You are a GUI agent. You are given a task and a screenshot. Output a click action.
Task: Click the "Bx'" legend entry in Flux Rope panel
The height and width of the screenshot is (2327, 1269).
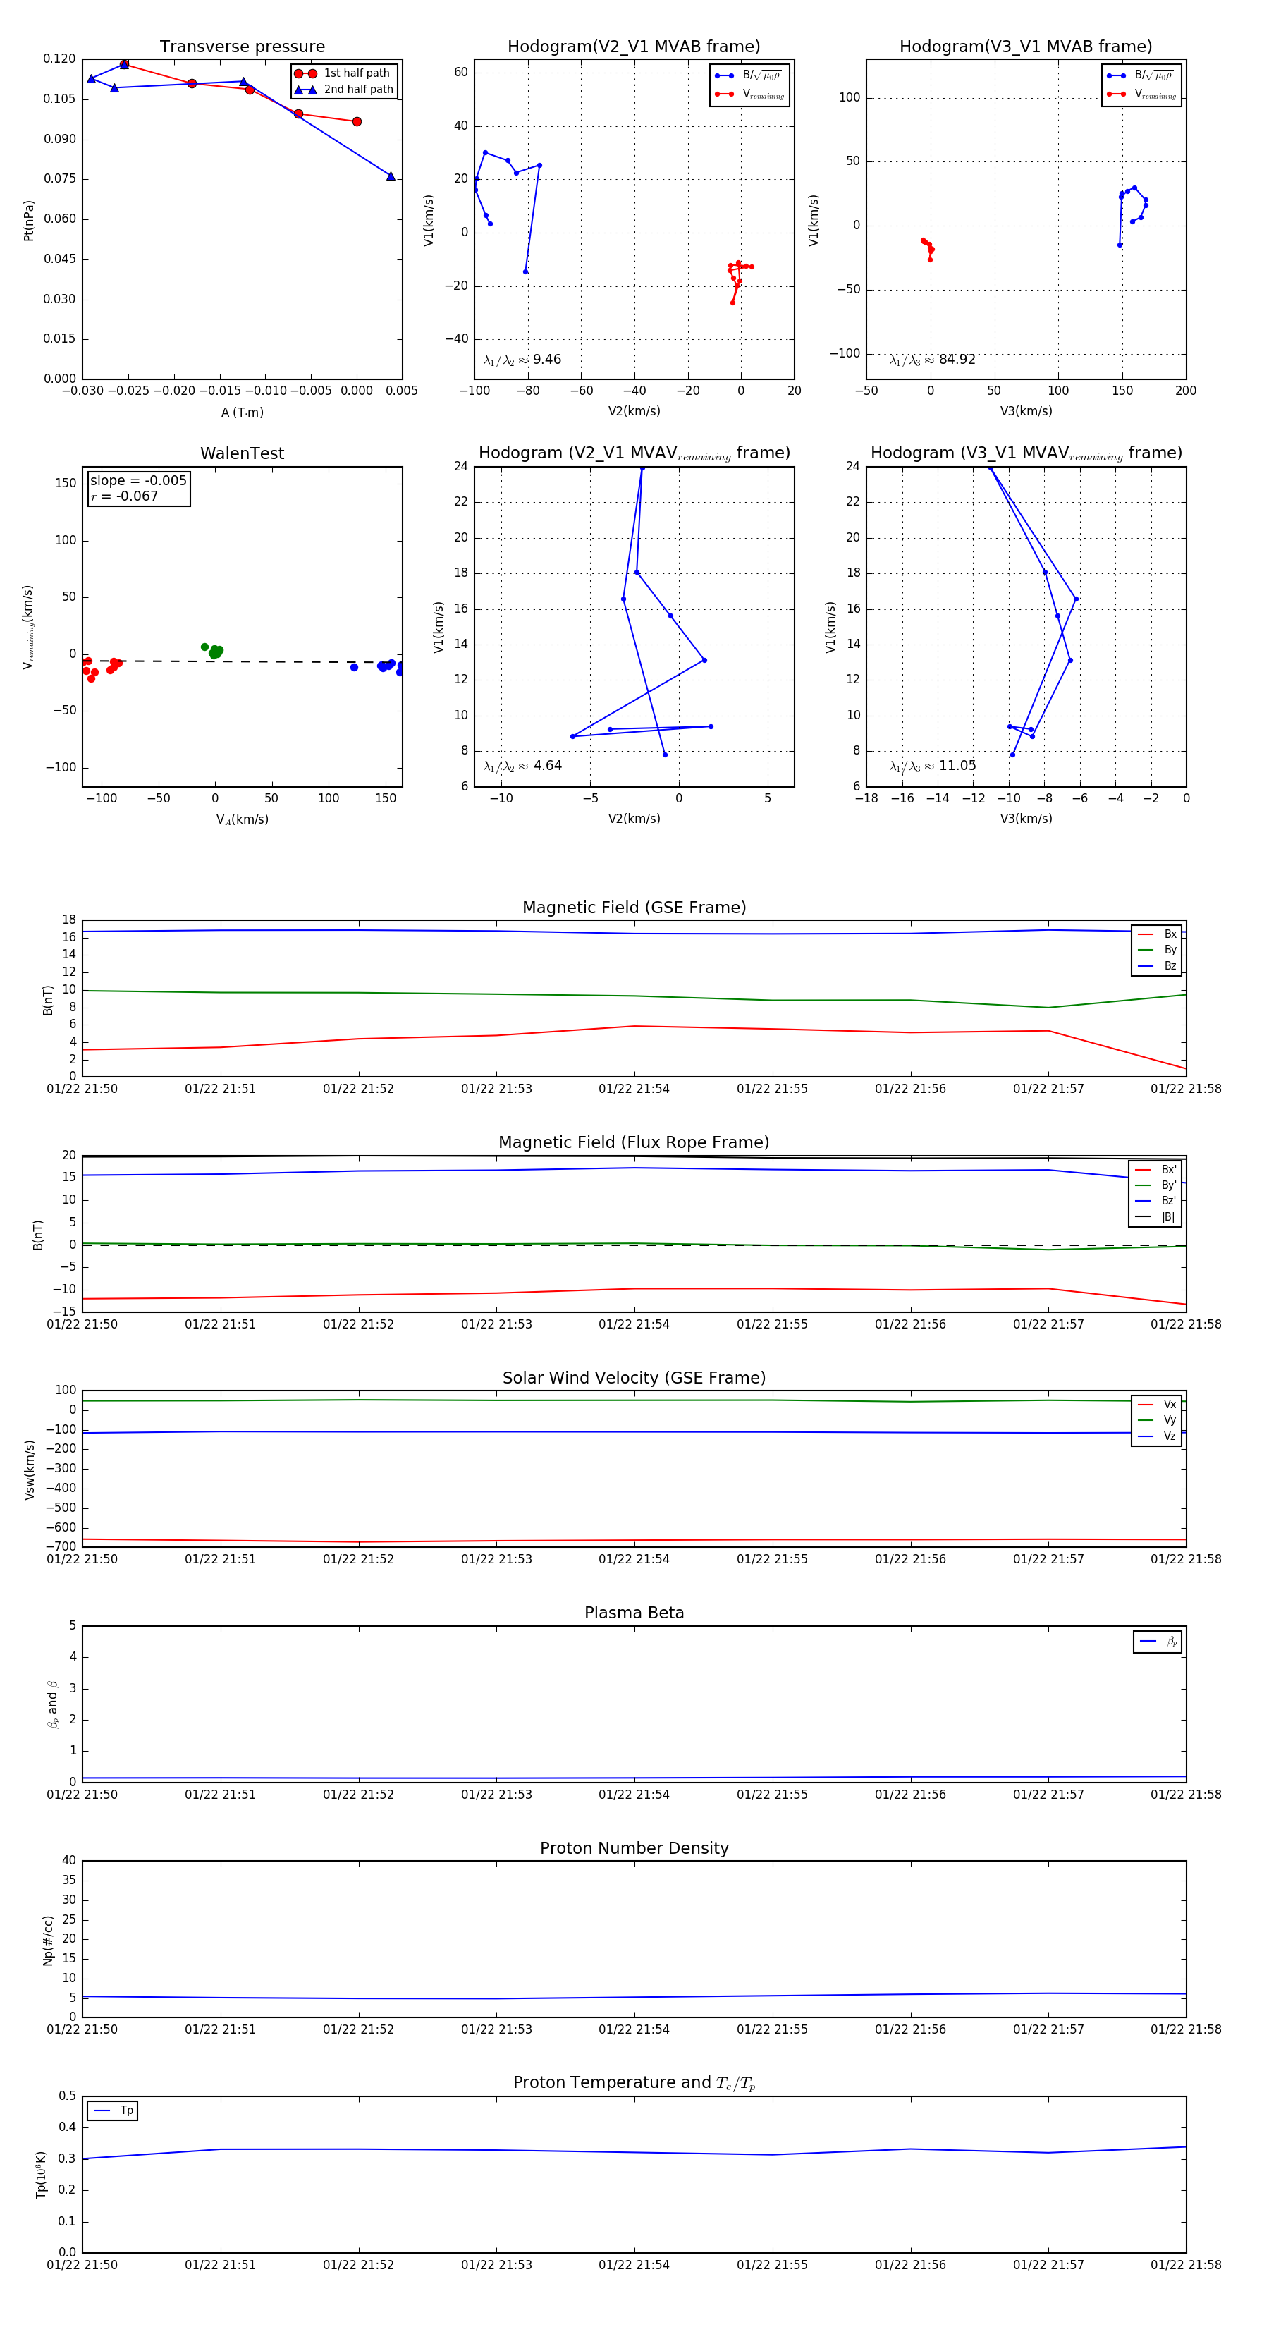point(1156,1169)
